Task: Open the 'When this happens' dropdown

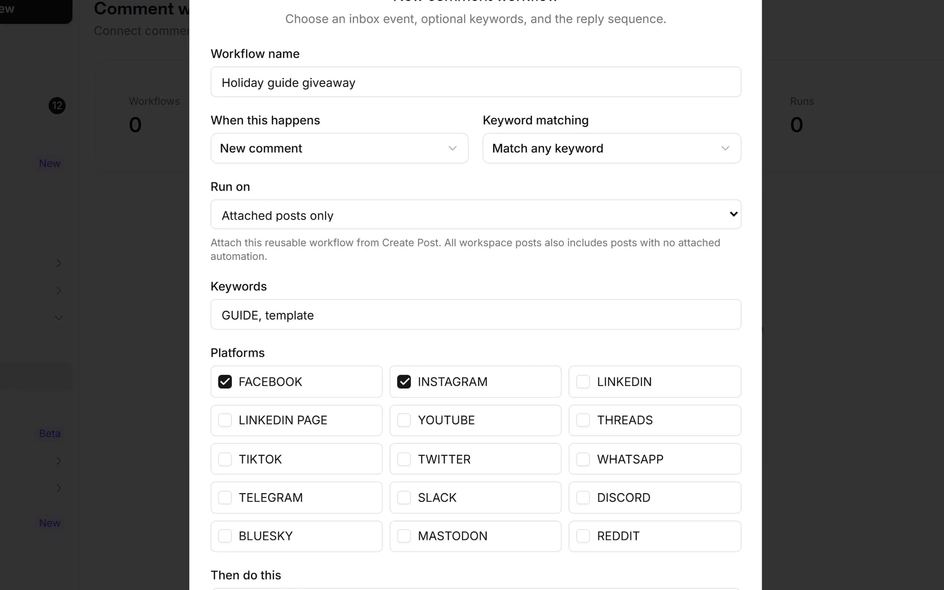Action: [x=339, y=148]
